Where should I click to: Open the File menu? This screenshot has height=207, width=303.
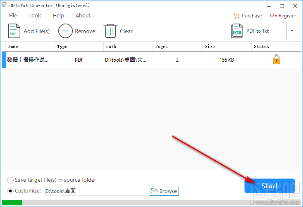[x=13, y=15]
